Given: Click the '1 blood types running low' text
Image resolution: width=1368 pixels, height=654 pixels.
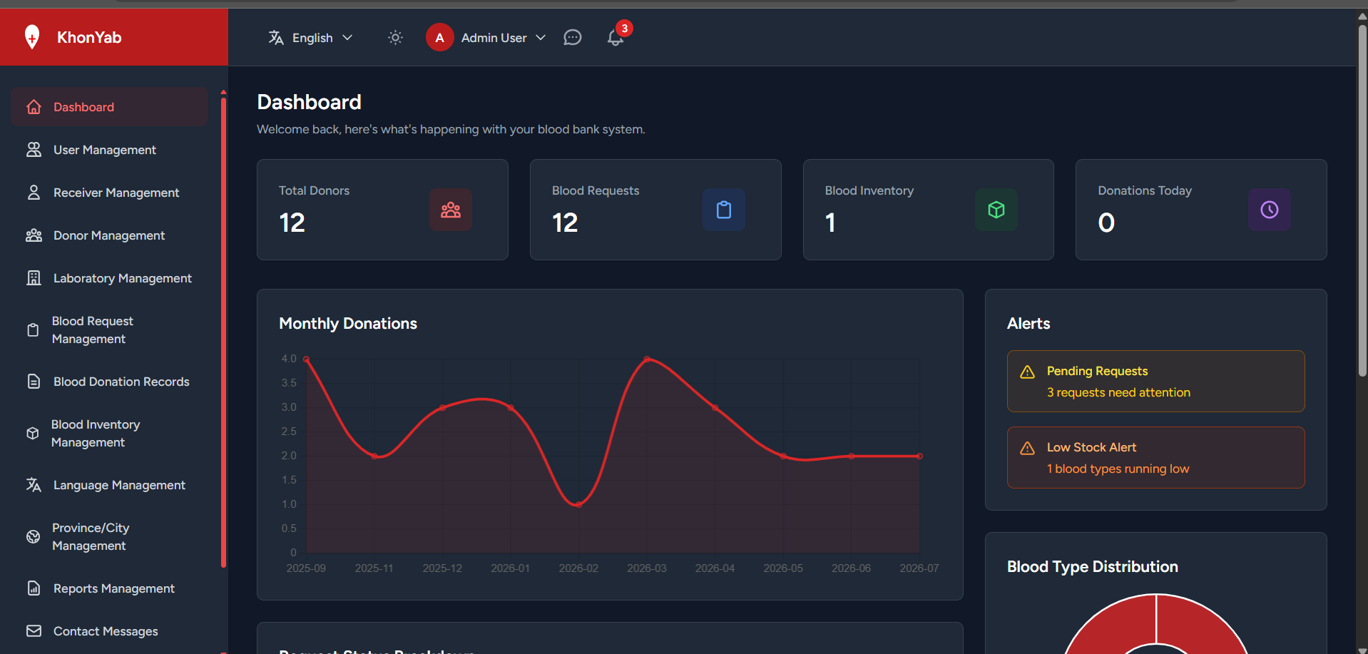Looking at the screenshot, I should click(1118, 469).
